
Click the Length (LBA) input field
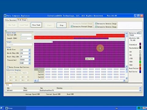click(x=26, y=38)
